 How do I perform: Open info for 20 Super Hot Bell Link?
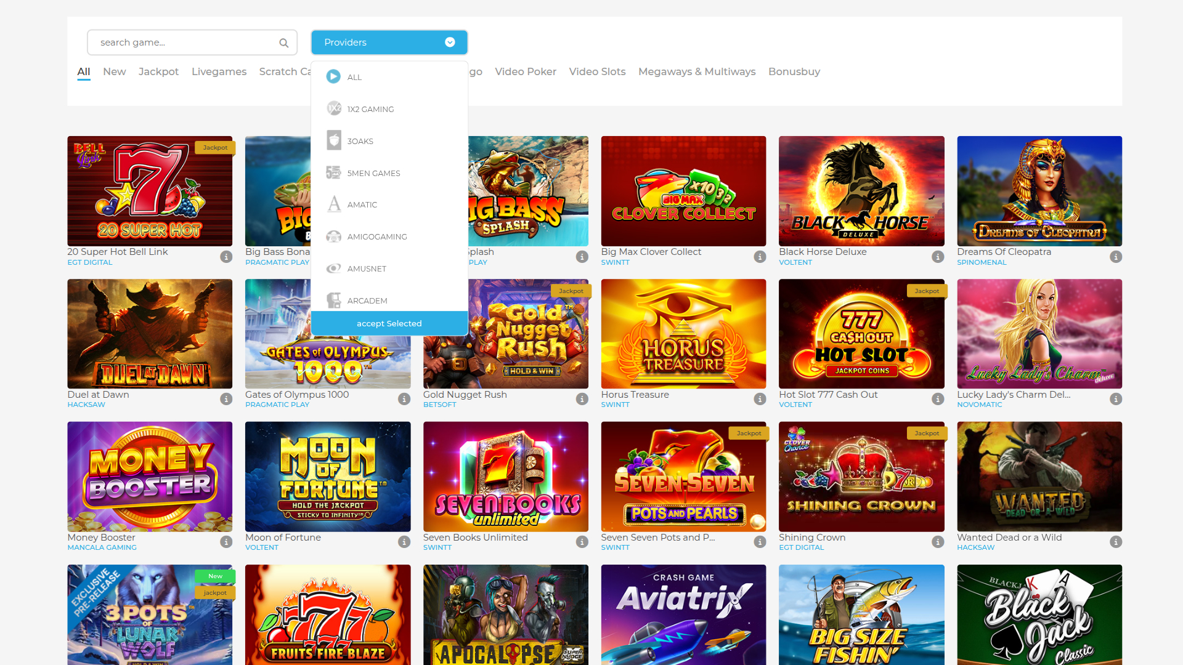tap(226, 257)
